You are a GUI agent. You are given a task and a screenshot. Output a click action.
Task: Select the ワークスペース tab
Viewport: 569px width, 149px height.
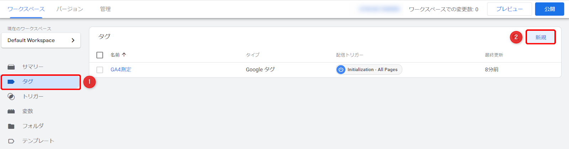pyautogui.click(x=26, y=9)
